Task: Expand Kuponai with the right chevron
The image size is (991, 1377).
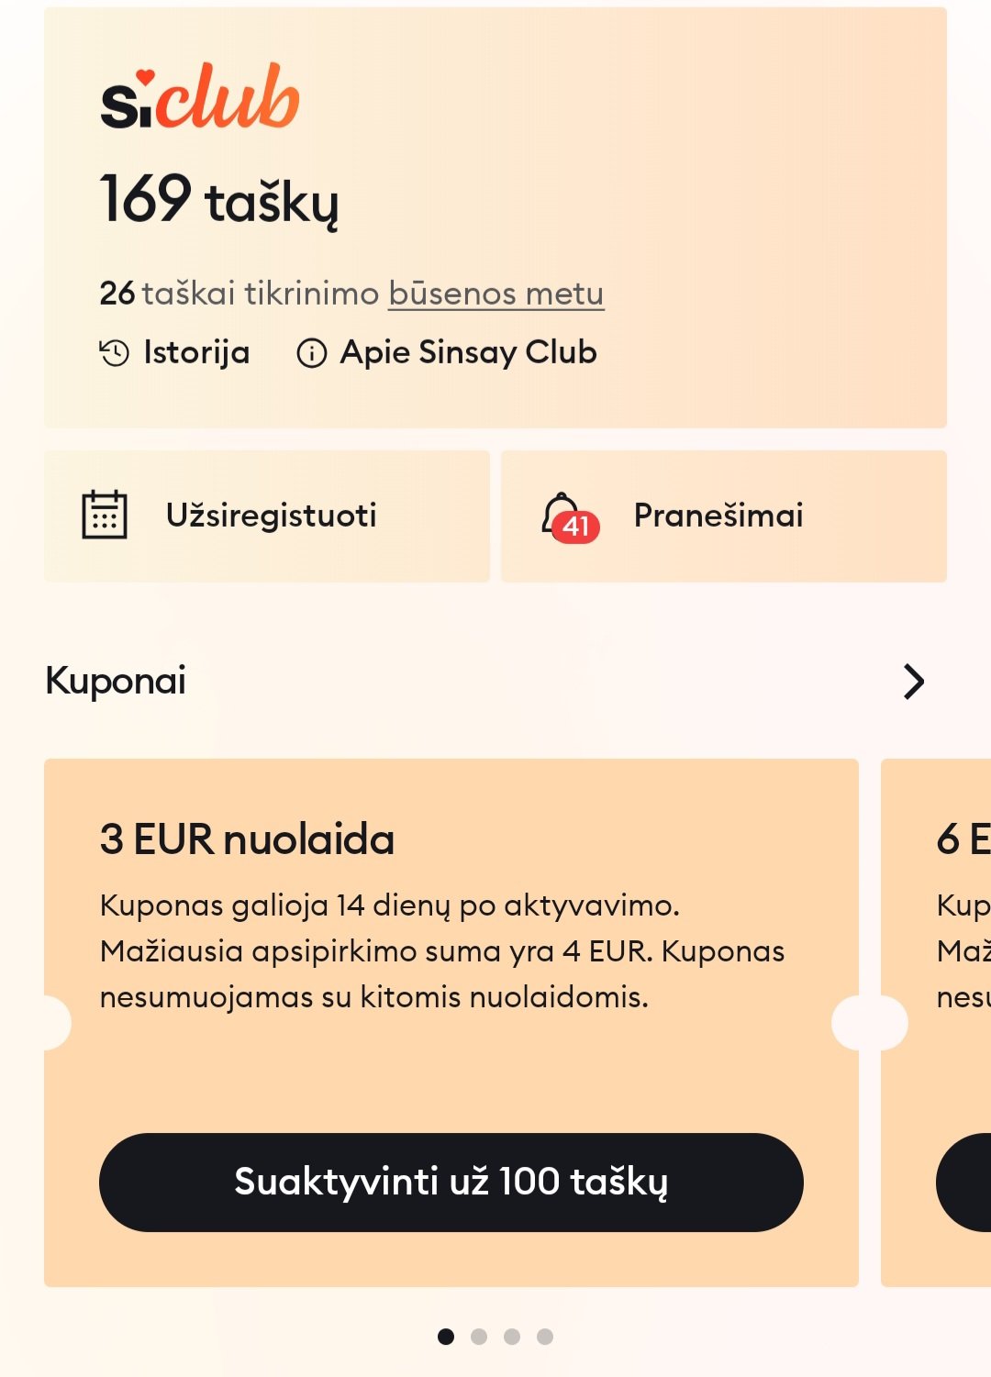Action: (x=914, y=682)
